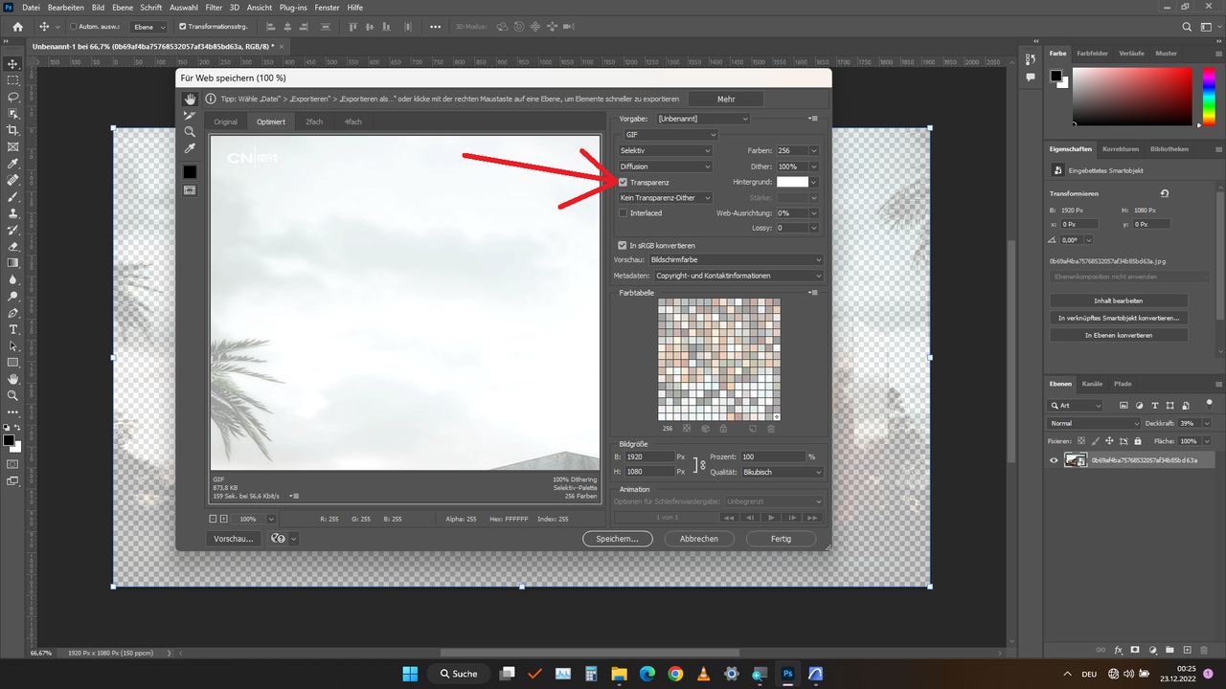This screenshot has width=1226, height=689.
Task: Select the dialog's Eyedropper tool
Action: (190, 149)
